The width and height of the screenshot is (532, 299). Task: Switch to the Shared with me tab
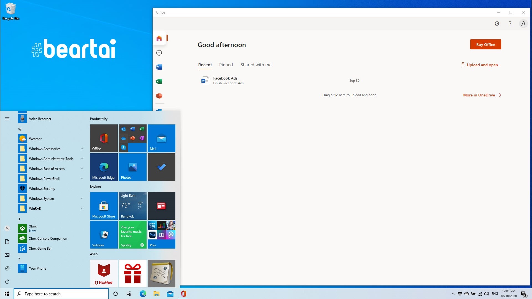pos(256,65)
